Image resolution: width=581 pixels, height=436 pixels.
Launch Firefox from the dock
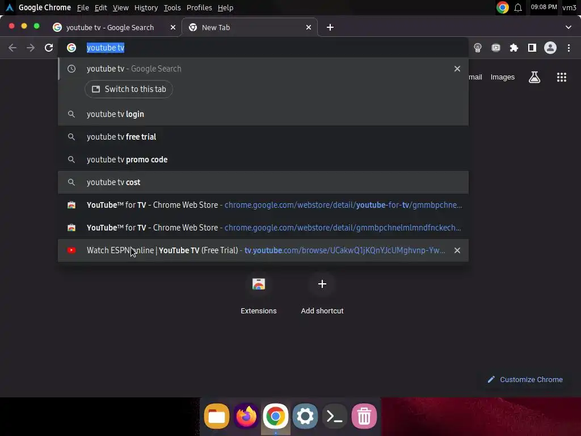point(246,416)
